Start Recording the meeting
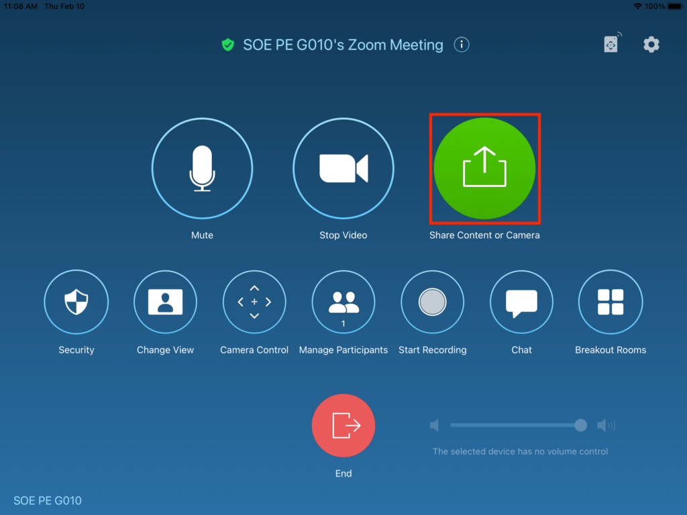The width and height of the screenshot is (687, 515). (x=433, y=302)
